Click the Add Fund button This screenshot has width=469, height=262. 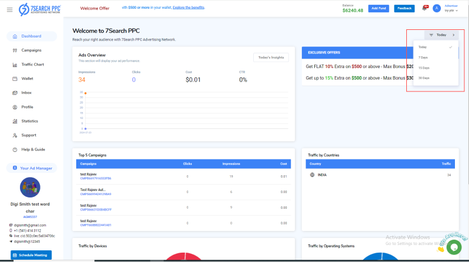(x=379, y=8)
